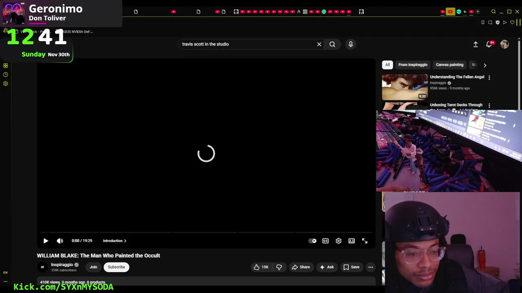522x293 pixels.
Task: Subscribe to Inspiraggio
Action: tap(116, 267)
